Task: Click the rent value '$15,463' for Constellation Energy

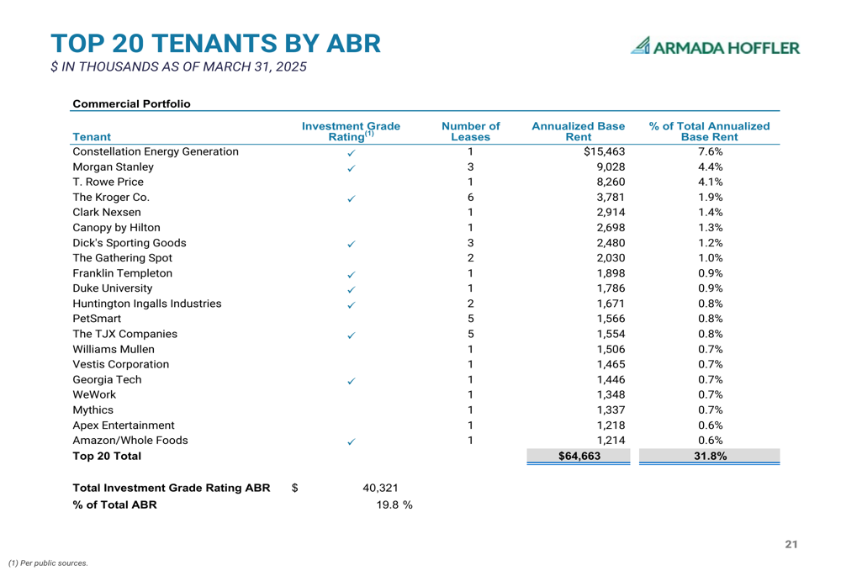Action: pyautogui.click(x=605, y=151)
